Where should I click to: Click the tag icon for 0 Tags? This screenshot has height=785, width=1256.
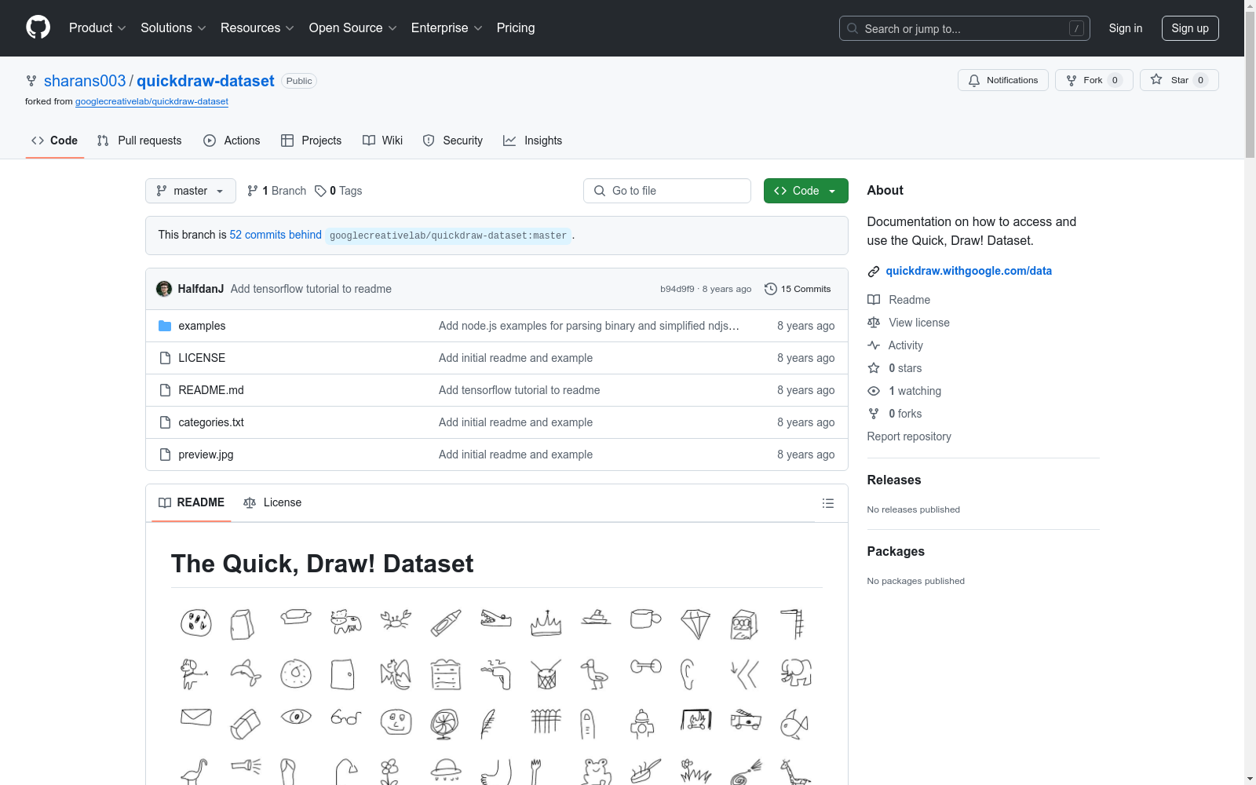(x=320, y=191)
